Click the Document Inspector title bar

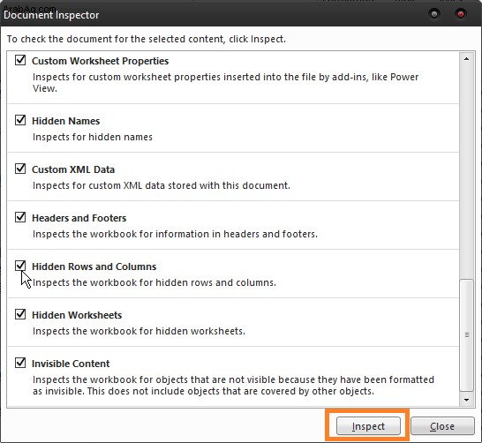tap(215, 14)
